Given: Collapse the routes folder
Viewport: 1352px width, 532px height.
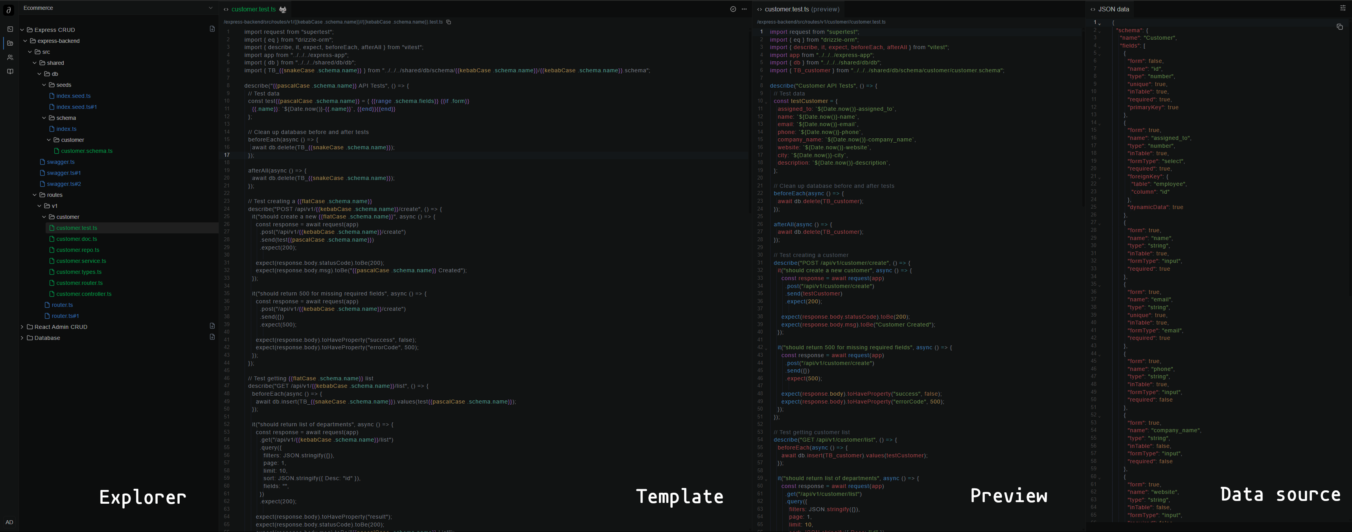Looking at the screenshot, I should (x=35, y=195).
